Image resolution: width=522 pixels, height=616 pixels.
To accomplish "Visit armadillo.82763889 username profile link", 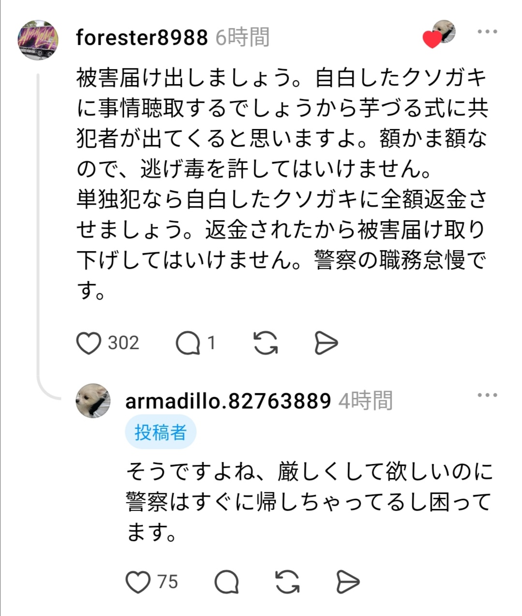I will pyautogui.click(x=228, y=401).
